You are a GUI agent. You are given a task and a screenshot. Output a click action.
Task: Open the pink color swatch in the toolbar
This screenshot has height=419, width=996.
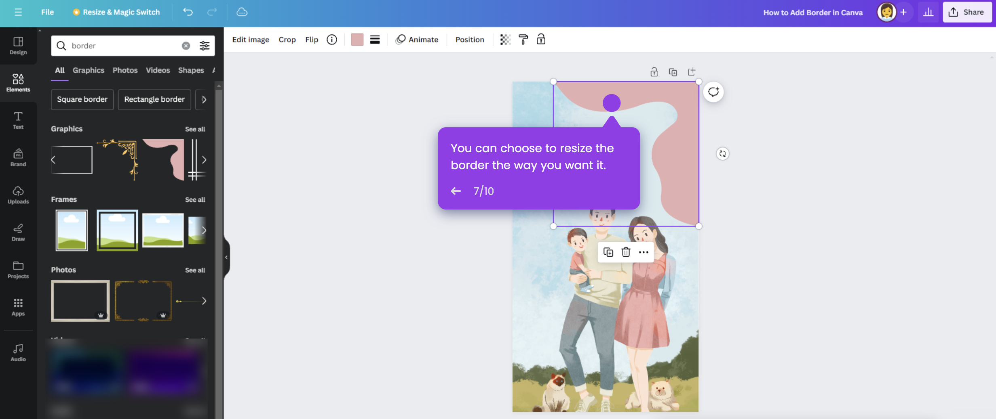tap(357, 39)
